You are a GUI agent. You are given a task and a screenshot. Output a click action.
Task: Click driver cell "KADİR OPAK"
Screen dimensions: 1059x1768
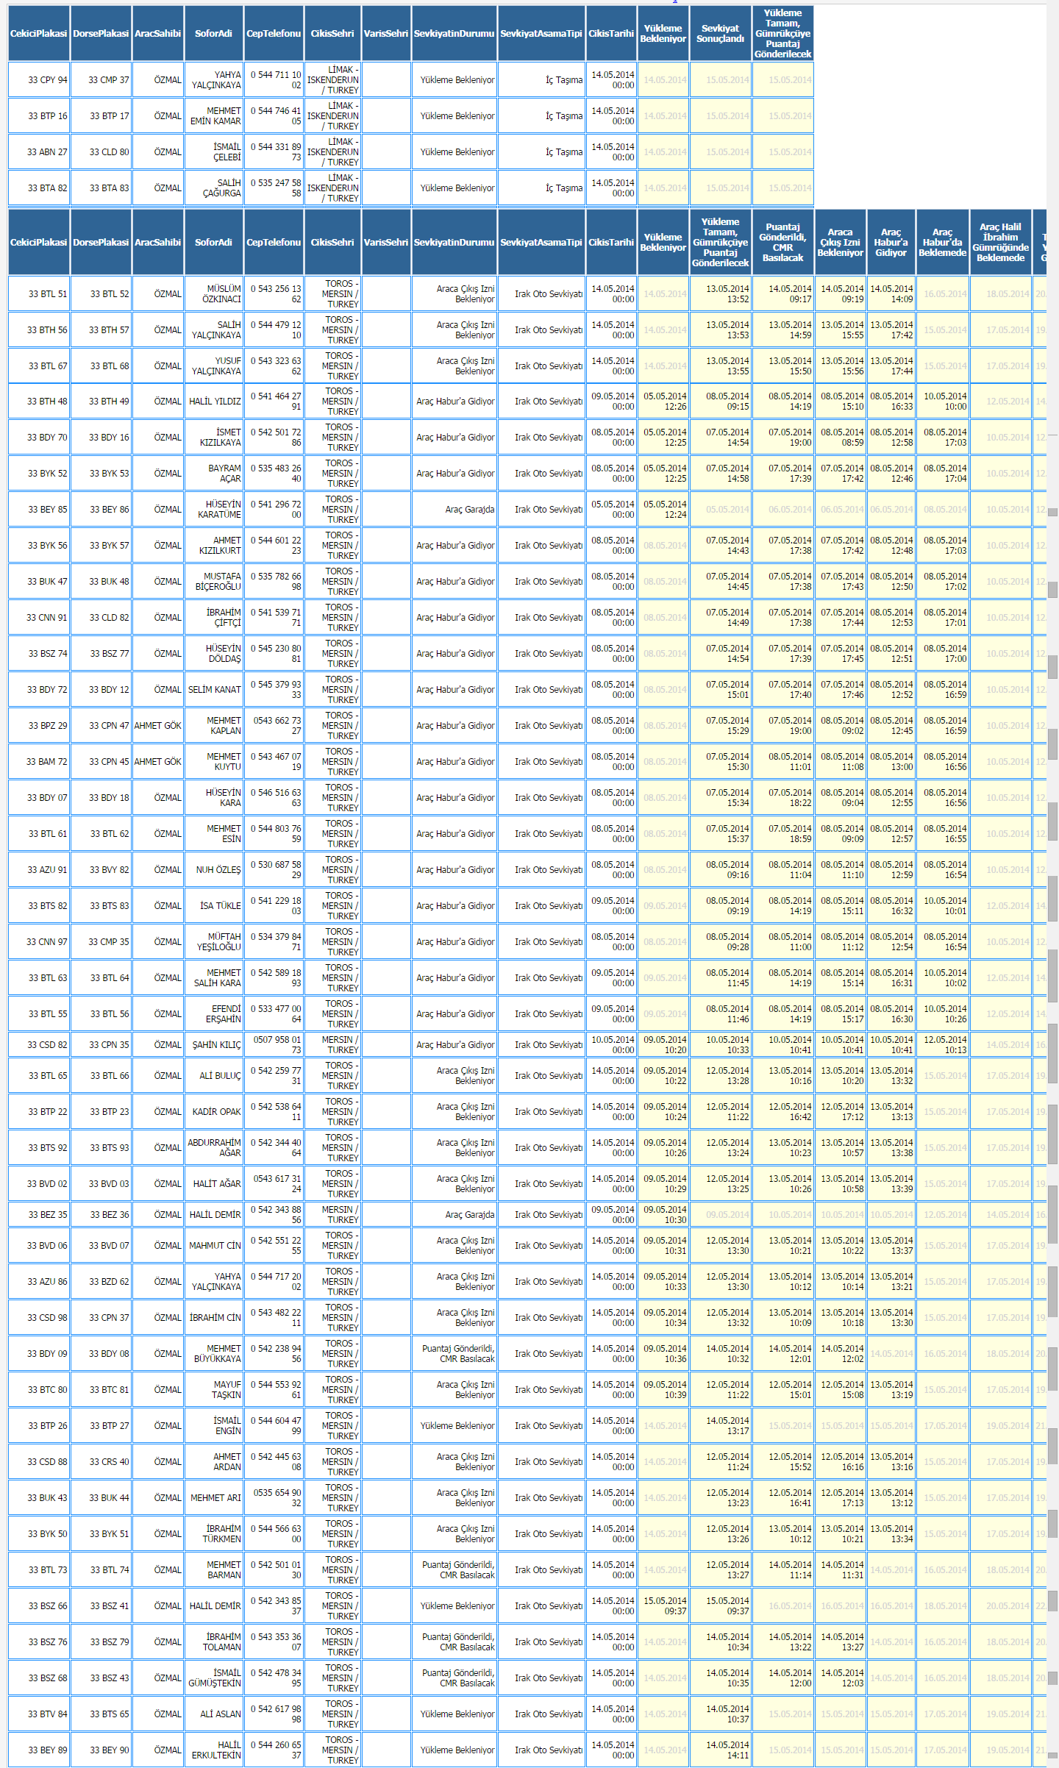[x=213, y=1111]
